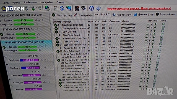This screenshot has width=177, height=99.
Task: Click the TOSHIBA health bar showing 91 %
Action: tap(23, 20)
